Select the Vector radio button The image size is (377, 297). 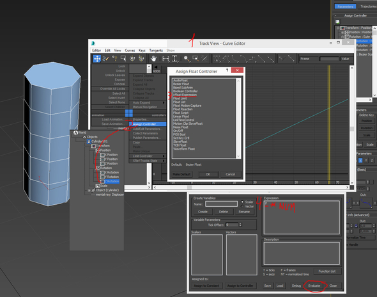[242, 206]
